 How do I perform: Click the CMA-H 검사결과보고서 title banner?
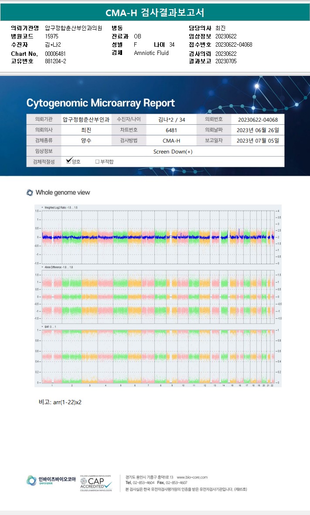tap(155, 13)
